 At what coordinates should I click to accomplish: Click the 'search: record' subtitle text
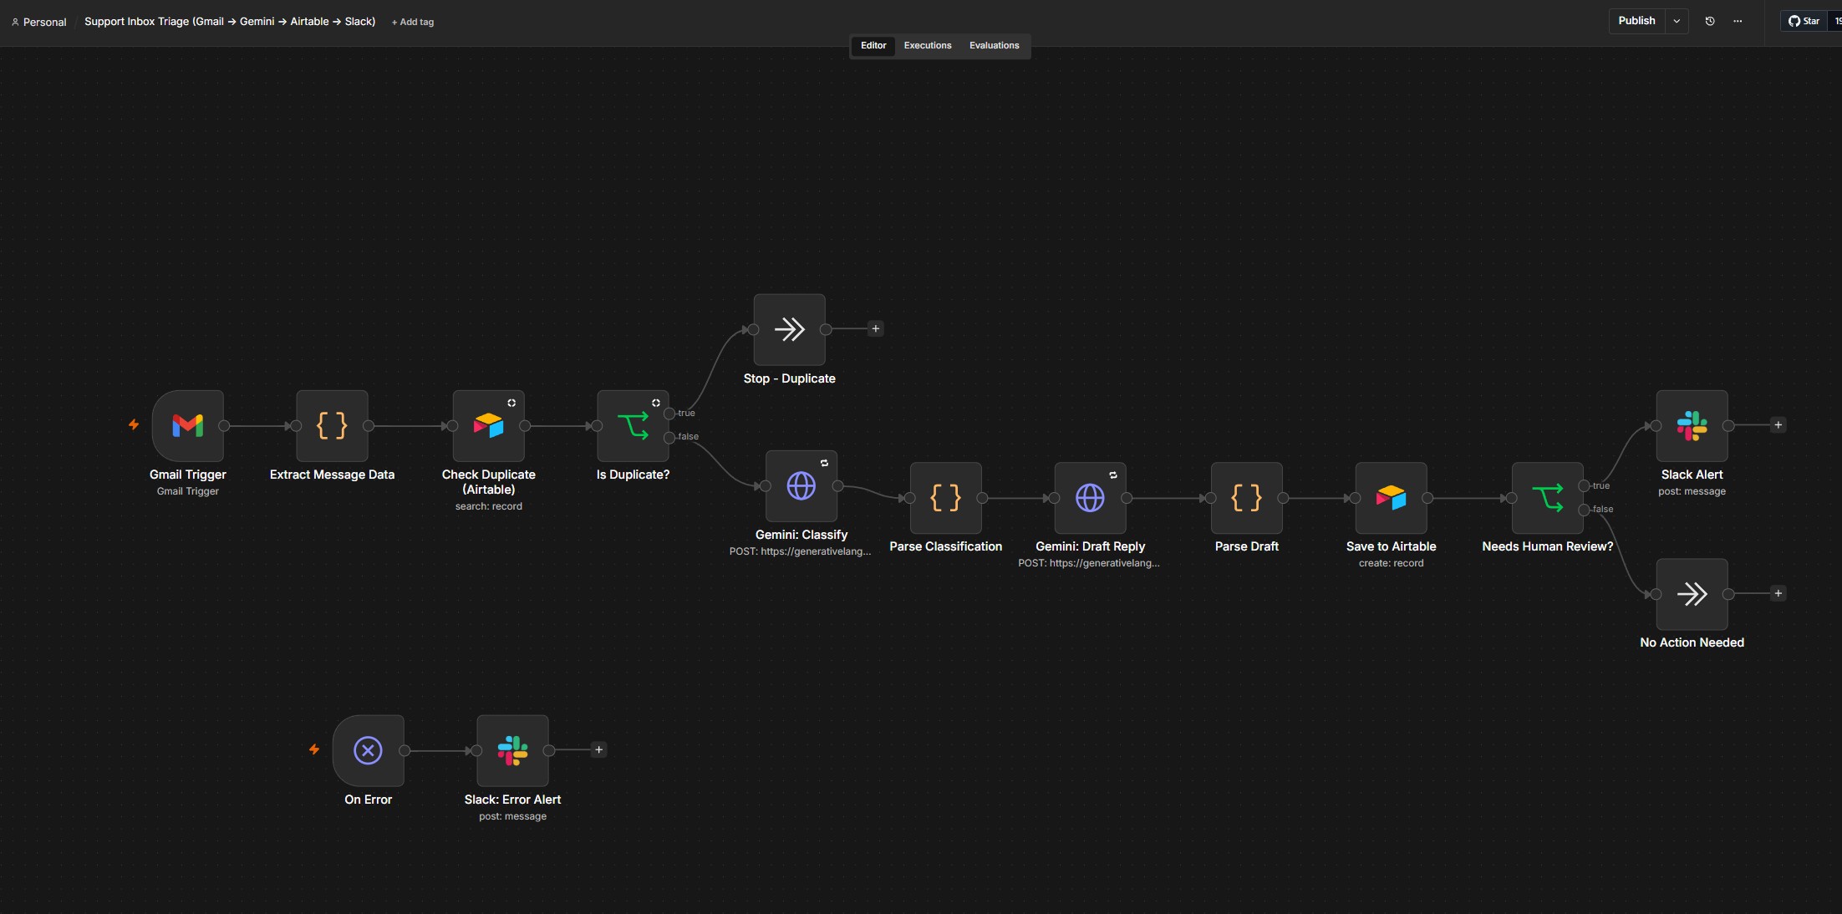tap(489, 506)
